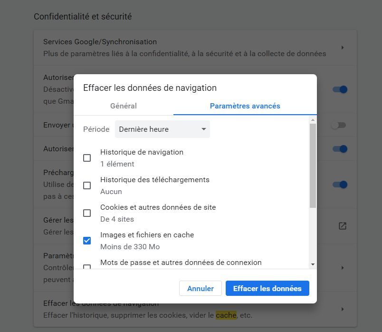This screenshot has height=332, width=382.
Task: Toggle the blue switch in the Précharger row
Action: pos(340,185)
